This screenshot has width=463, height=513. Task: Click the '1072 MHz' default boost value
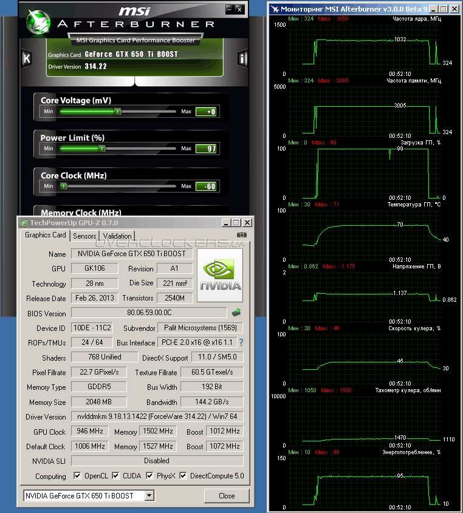click(x=225, y=446)
